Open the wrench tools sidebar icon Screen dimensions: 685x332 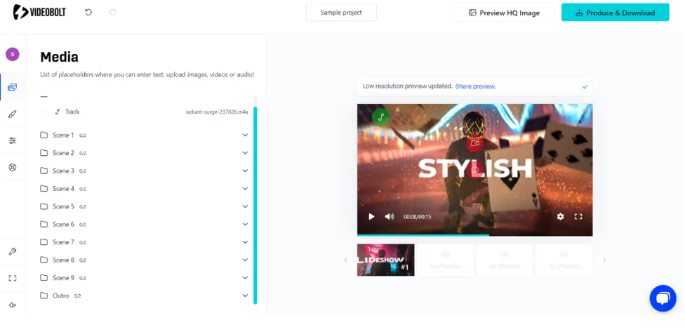pos(12,251)
